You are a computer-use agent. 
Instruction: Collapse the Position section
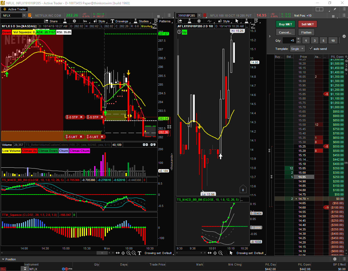pos(3,259)
